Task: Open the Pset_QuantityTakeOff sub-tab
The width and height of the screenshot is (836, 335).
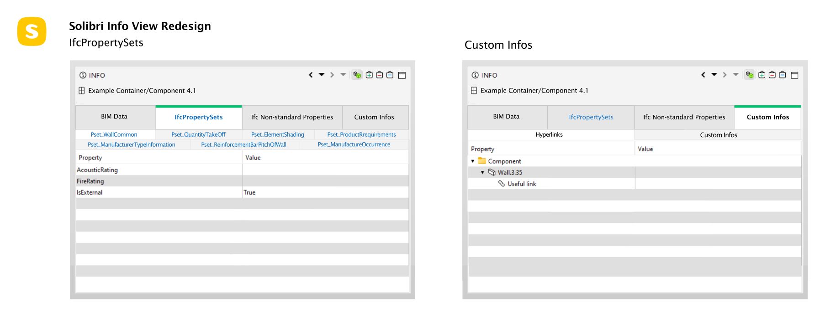Action: [x=198, y=134]
